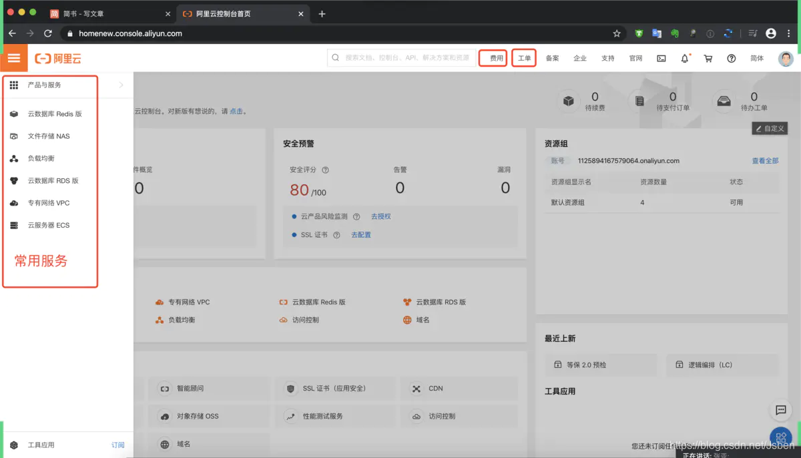Click the 查看全部 link
The image size is (801, 458).
coord(765,161)
